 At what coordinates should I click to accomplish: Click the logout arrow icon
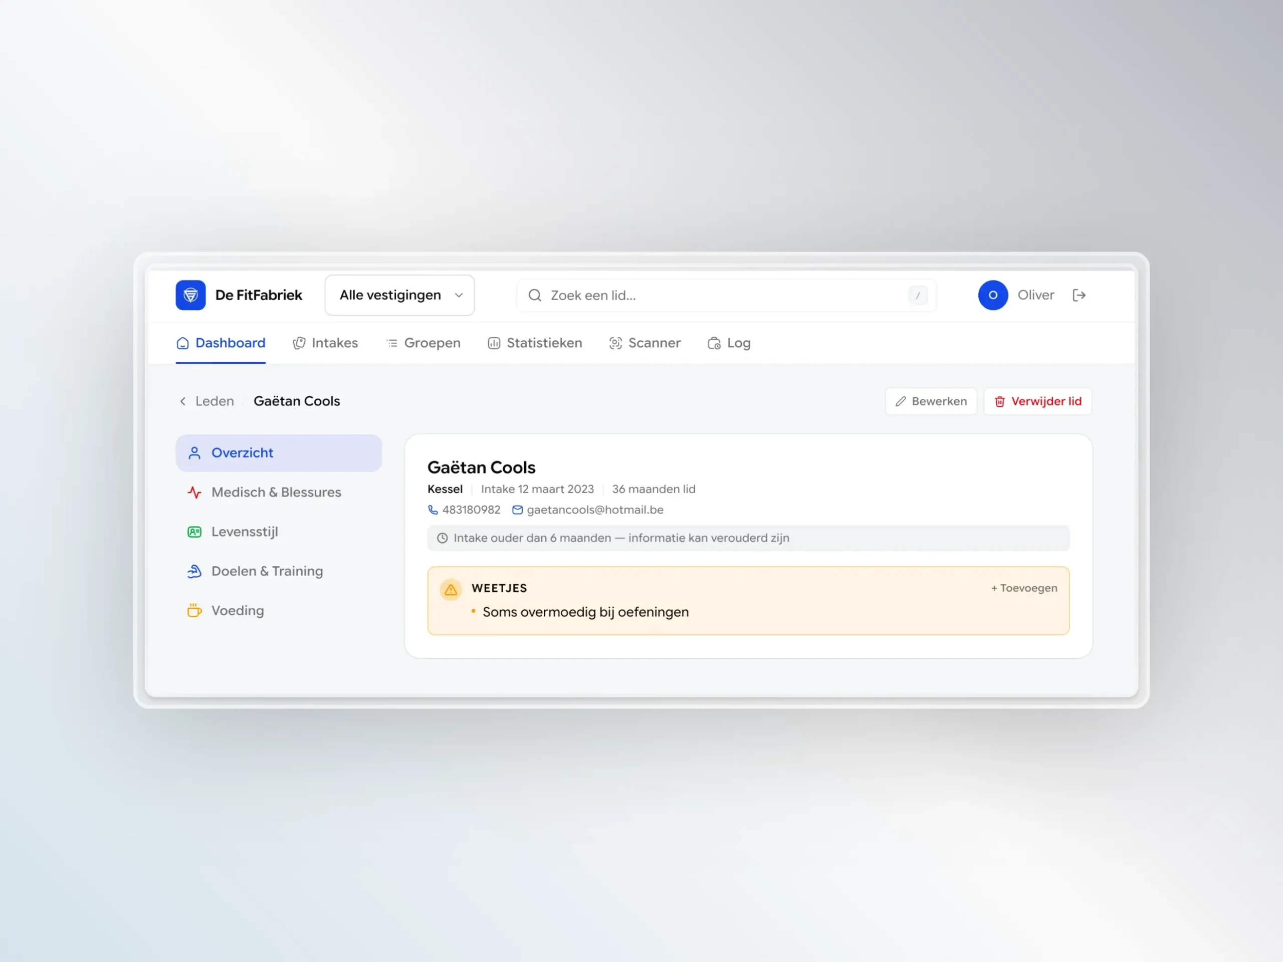pyautogui.click(x=1079, y=295)
